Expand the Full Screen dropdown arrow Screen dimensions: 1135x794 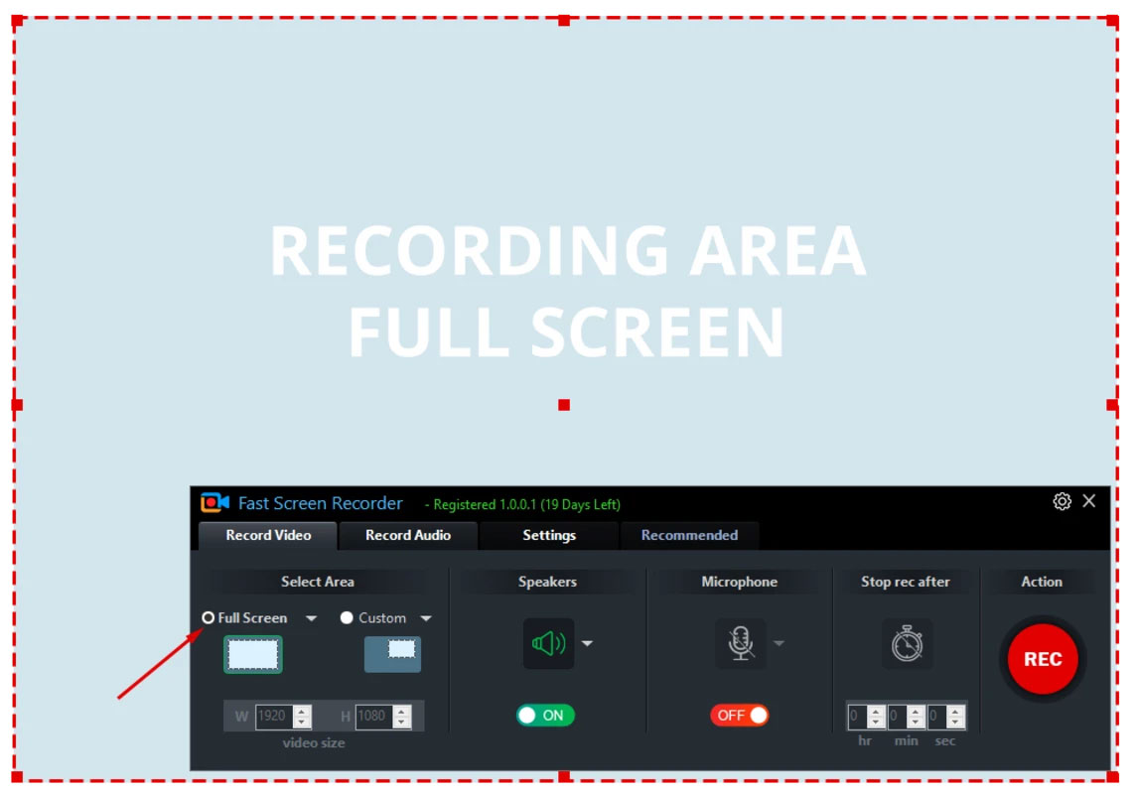tap(311, 618)
